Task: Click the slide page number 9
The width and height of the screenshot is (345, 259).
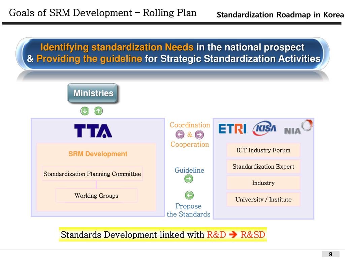Action: pyautogui.click(x=331, y=254)
